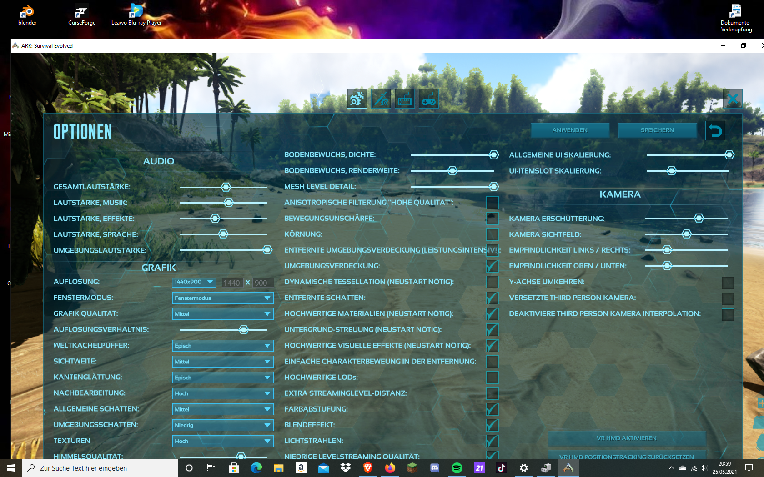Open the Grafik Qualität dropdown
The width and height of the screenshot is (764, 477).
(223, 314)
